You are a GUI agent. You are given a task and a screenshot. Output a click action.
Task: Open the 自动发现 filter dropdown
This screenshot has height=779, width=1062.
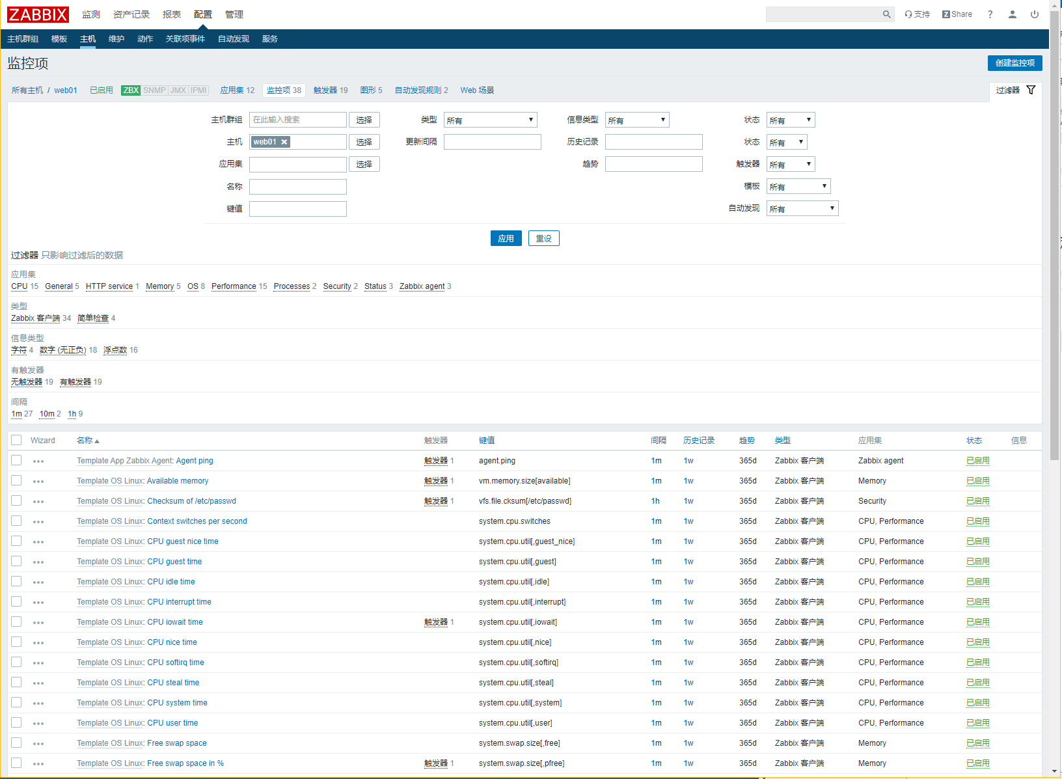point(802,208)
